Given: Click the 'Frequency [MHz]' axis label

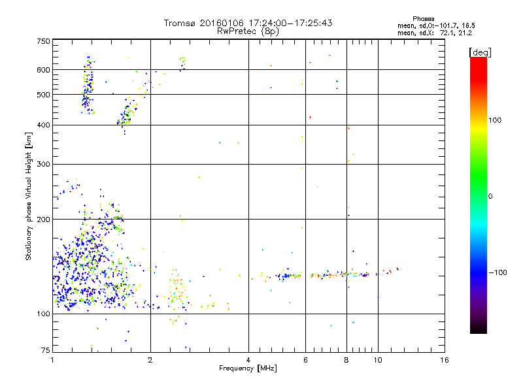Looking at the screenshot, I should click(x=248, y=368).
